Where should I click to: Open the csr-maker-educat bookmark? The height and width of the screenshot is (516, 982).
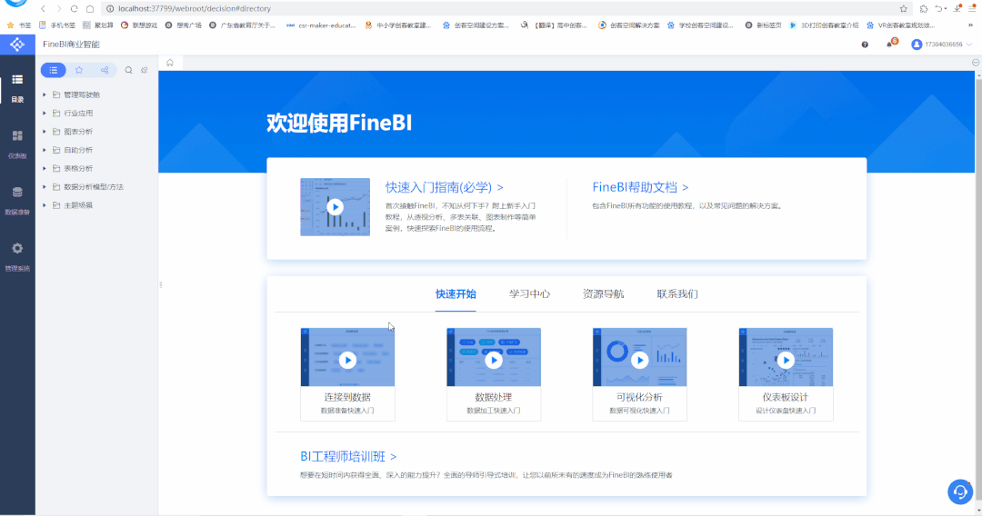[x=321, y=25]
